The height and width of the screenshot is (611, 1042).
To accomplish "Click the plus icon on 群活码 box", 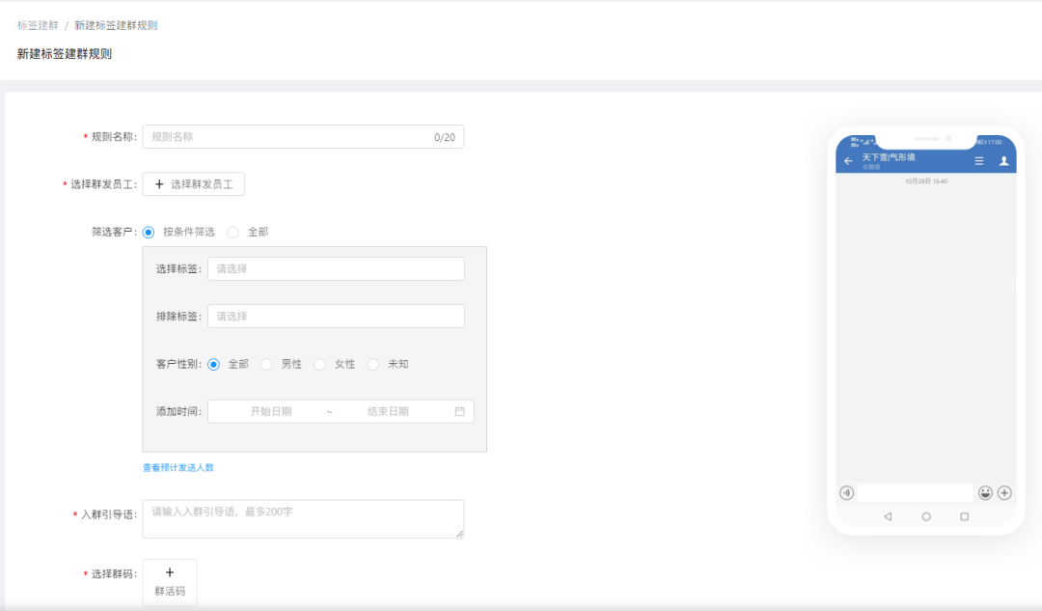I will coord(170,572).
